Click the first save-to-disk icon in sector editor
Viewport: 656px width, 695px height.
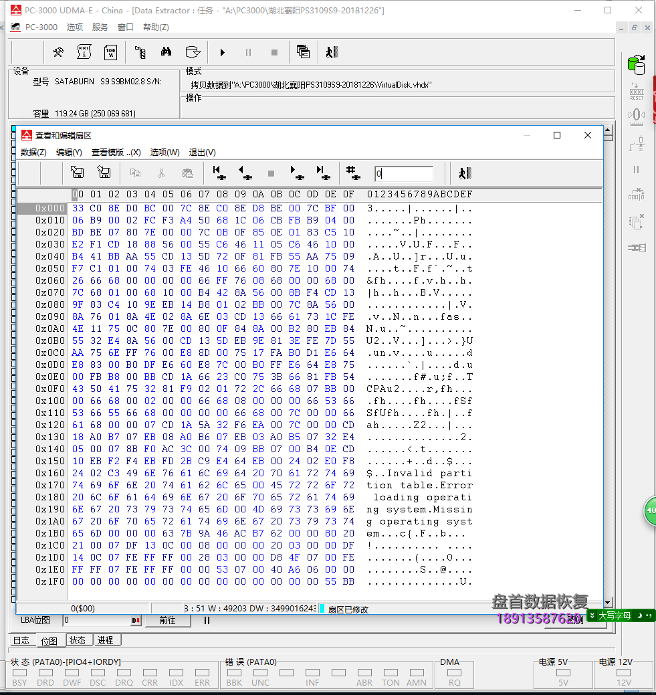click(78, 172)
